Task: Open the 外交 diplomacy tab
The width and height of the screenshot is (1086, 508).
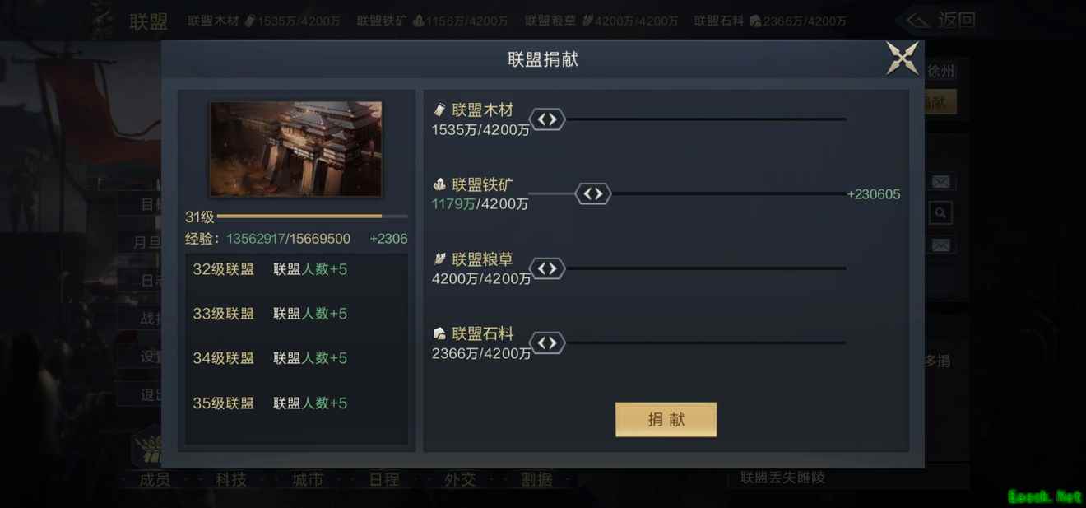Action: pyautogui.click(x=460, y=479)
